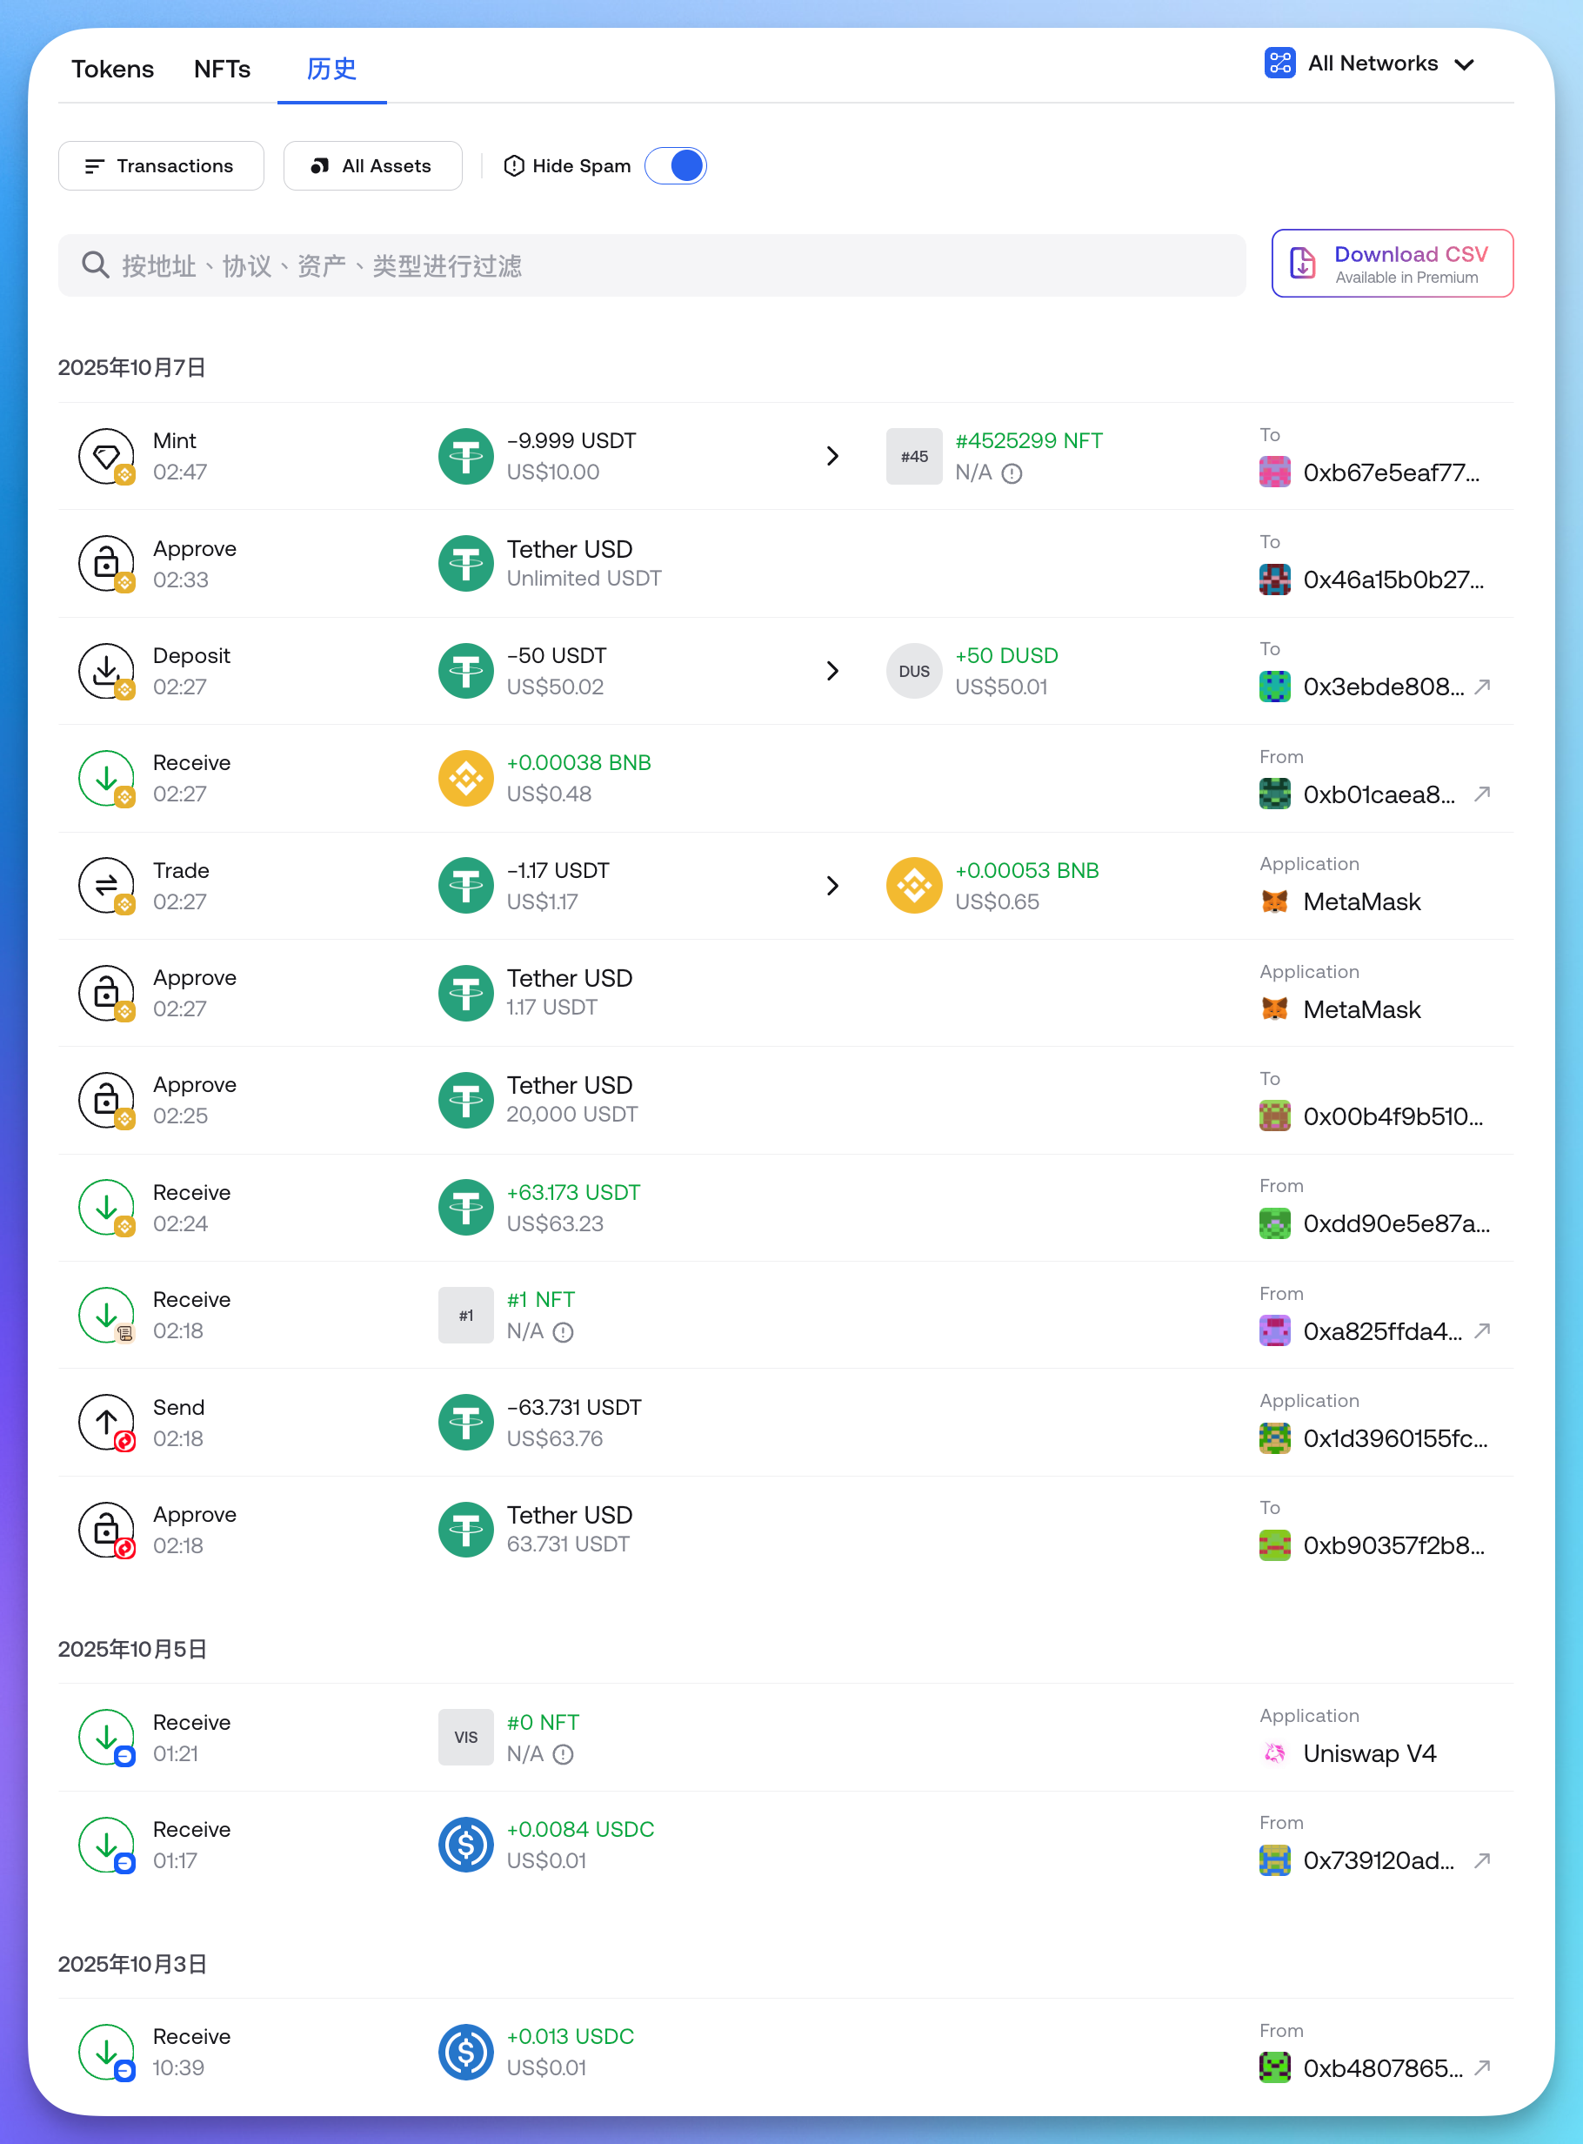Toggle the Hide Spam switch off

[676, 166]
